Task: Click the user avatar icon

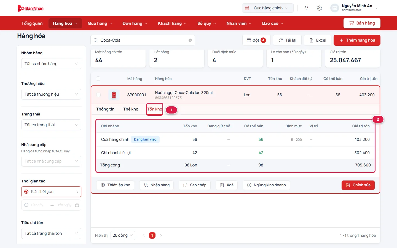Action: pyautogui.click(x=334, y=8)
